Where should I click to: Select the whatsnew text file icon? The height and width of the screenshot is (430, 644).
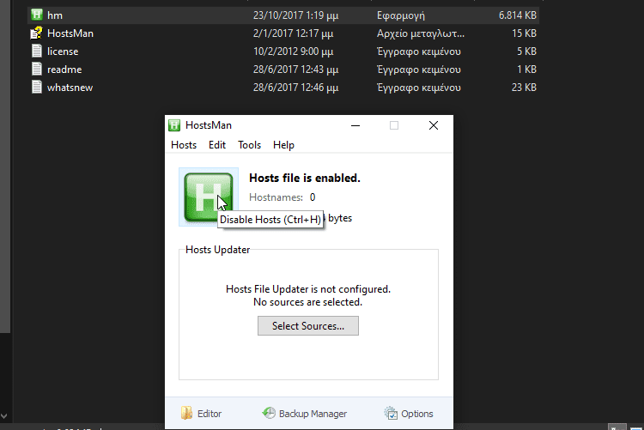point(37,87)
